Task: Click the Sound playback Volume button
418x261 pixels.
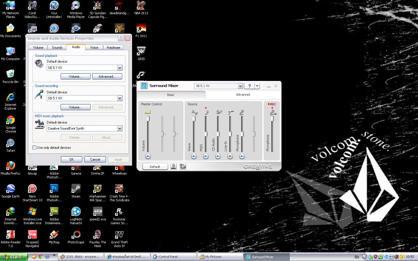Action: click(75, 77)
